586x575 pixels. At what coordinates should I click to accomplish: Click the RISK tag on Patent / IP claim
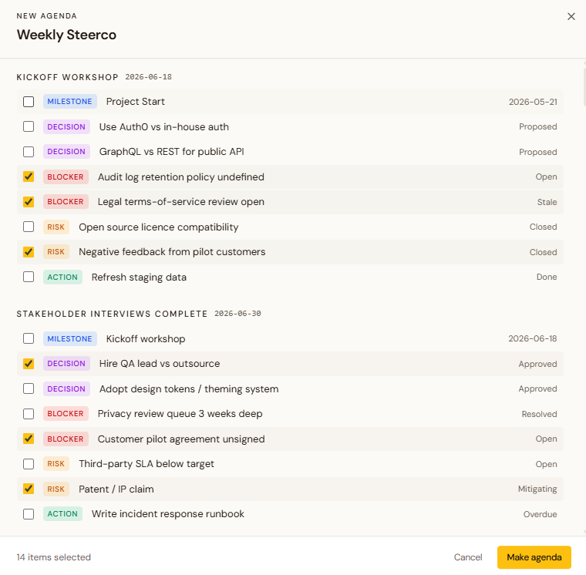click(x=56, y=489)
